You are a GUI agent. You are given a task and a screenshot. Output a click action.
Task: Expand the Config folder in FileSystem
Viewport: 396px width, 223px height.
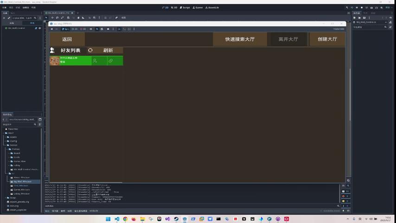pyautogui.click(x=5, y=141)
